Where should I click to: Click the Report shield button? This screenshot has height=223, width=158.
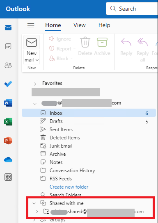(x=60, y=49)
